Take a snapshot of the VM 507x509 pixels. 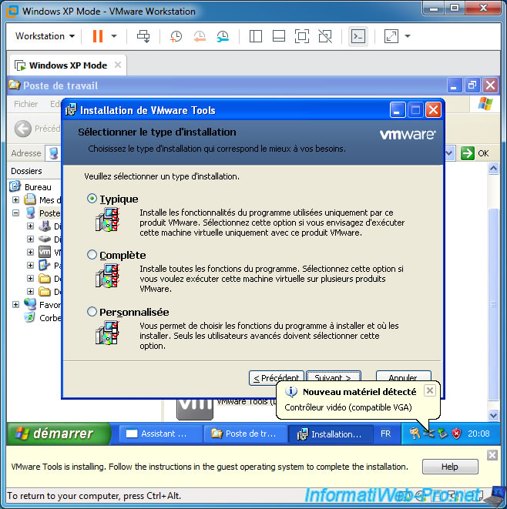(176, 36)
